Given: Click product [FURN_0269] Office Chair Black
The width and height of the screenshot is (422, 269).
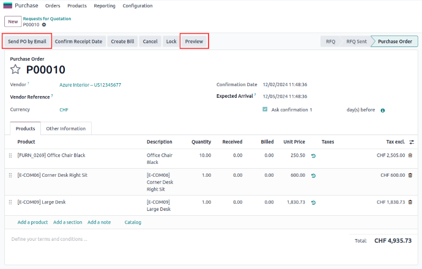Looking at the screenshot, I should pos(51,155).
